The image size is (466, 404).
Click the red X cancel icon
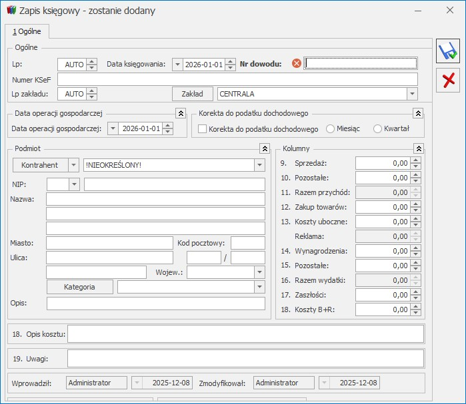(x=448, y=80)
